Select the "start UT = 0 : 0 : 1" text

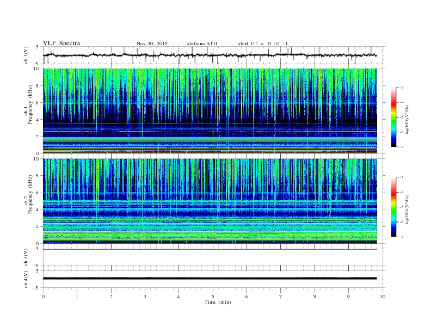tap(263, 44)
